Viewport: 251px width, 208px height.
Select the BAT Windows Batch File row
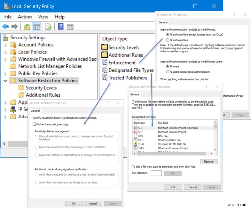click(x=173, y=140)
